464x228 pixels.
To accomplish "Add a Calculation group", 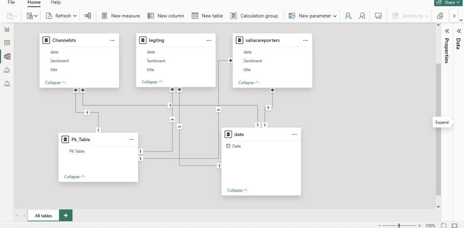I will [254, 16].
